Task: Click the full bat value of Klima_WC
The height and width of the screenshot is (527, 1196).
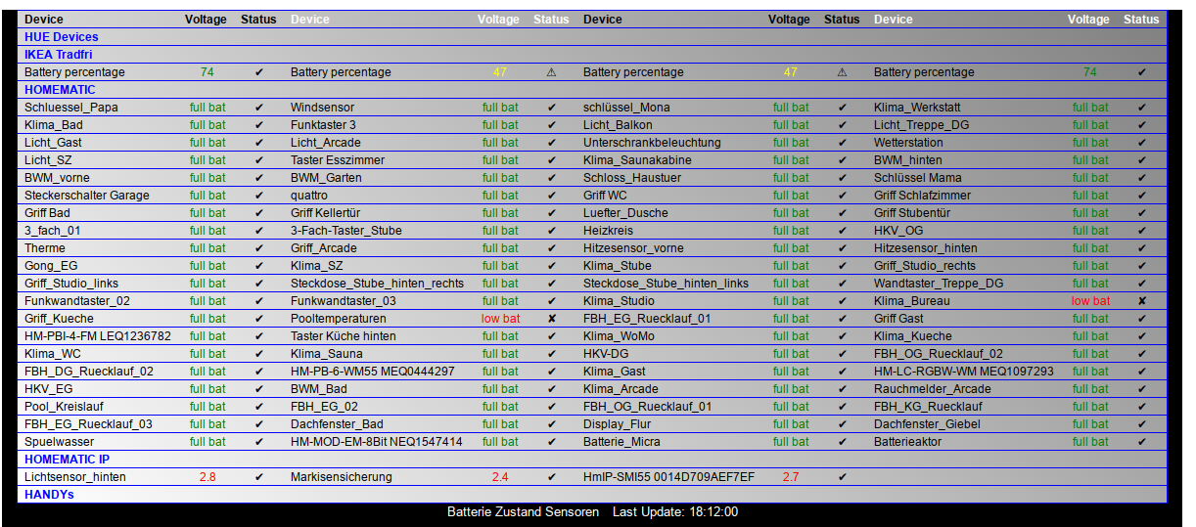Action: click(x=207, y=354)
